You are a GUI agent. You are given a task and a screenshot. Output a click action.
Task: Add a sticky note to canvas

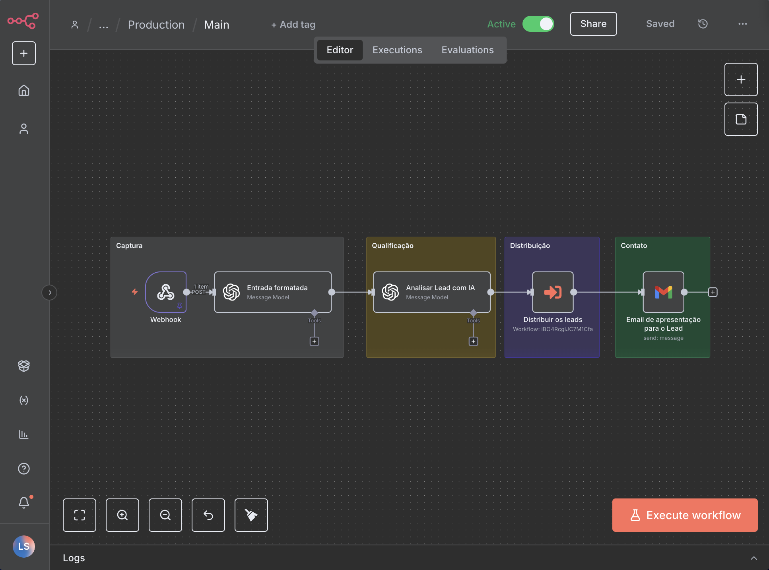click(741, 119)
